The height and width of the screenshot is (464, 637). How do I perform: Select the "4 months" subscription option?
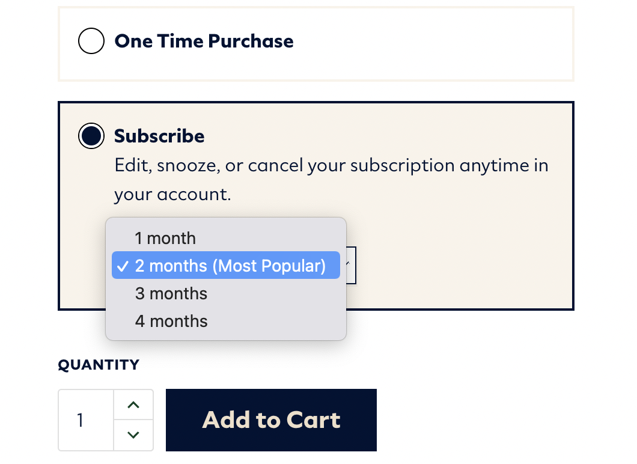pos(171,321)
